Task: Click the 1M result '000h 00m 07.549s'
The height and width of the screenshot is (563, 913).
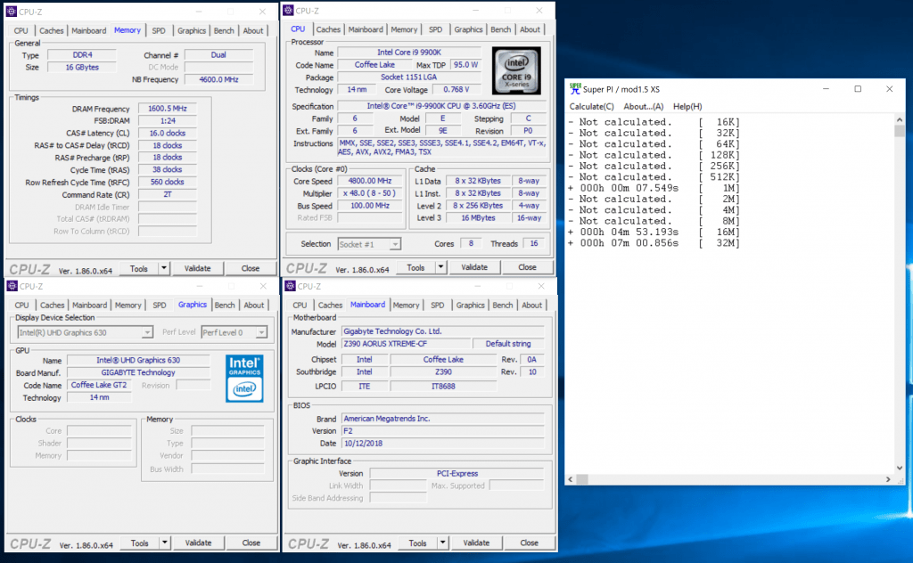Action: coord(629,188)
